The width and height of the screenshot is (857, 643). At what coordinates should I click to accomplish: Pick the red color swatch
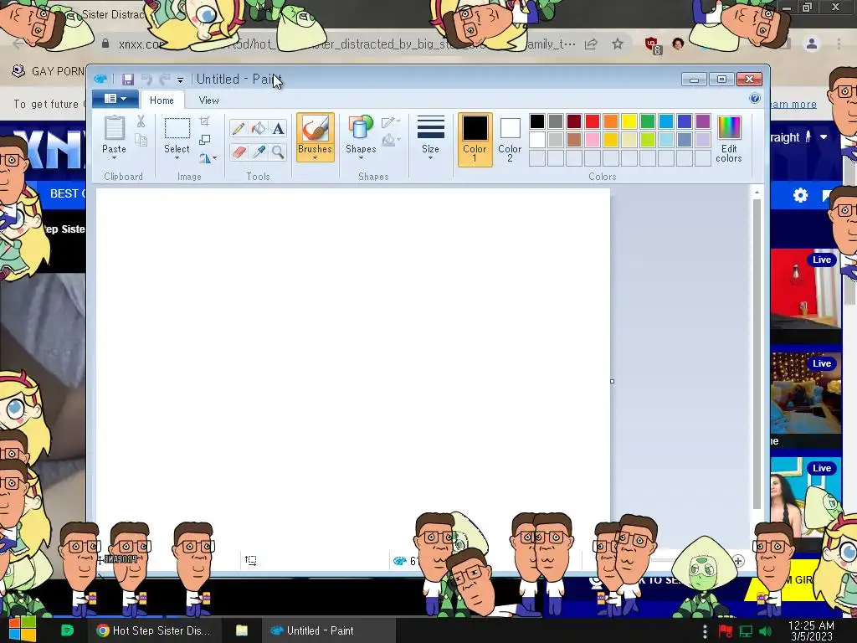click(x=593, y=121)
